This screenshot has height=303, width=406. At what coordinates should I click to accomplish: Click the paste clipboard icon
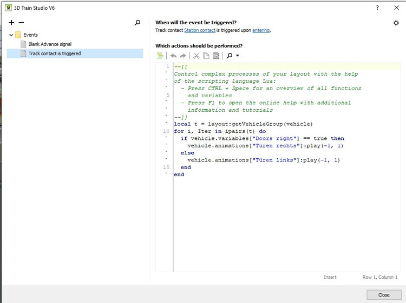point(216,56)
